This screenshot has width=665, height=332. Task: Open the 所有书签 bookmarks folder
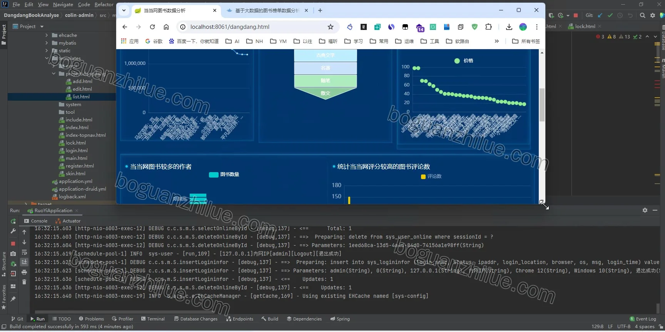click(526, 41)
